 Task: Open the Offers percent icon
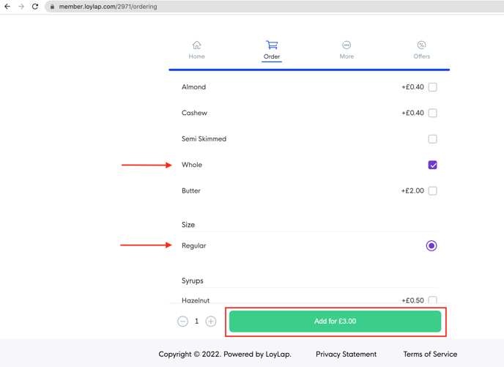click(421, 45)
